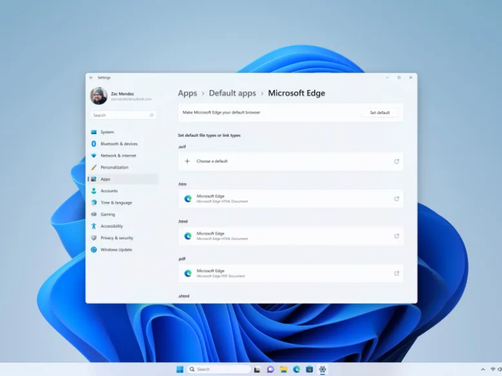Open Accessibility settings
Image resolution: width=502 pixels, height=376 pixels.
[x=113, y=226]
